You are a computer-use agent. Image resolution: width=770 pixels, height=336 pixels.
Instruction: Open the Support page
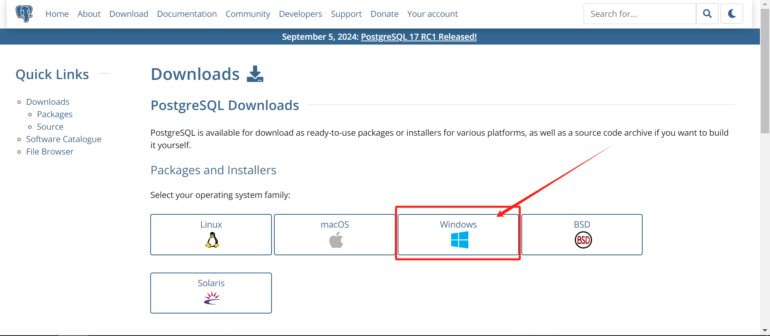point(346,14)
